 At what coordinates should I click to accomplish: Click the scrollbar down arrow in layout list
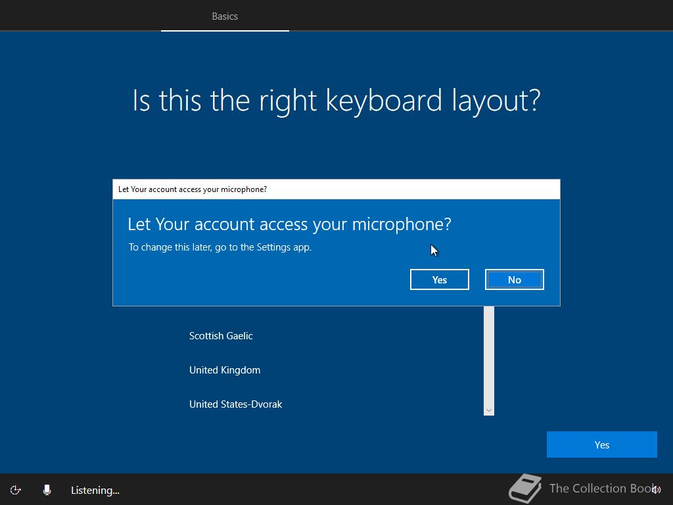pos(488,410)
